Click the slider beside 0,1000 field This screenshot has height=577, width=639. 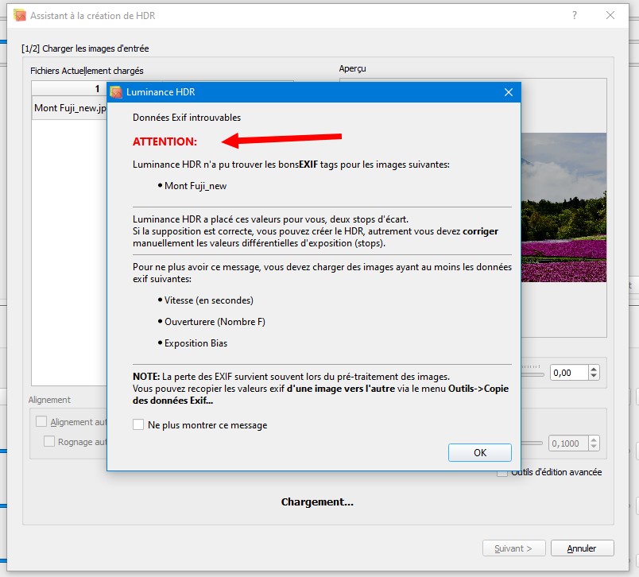(532, 443)
